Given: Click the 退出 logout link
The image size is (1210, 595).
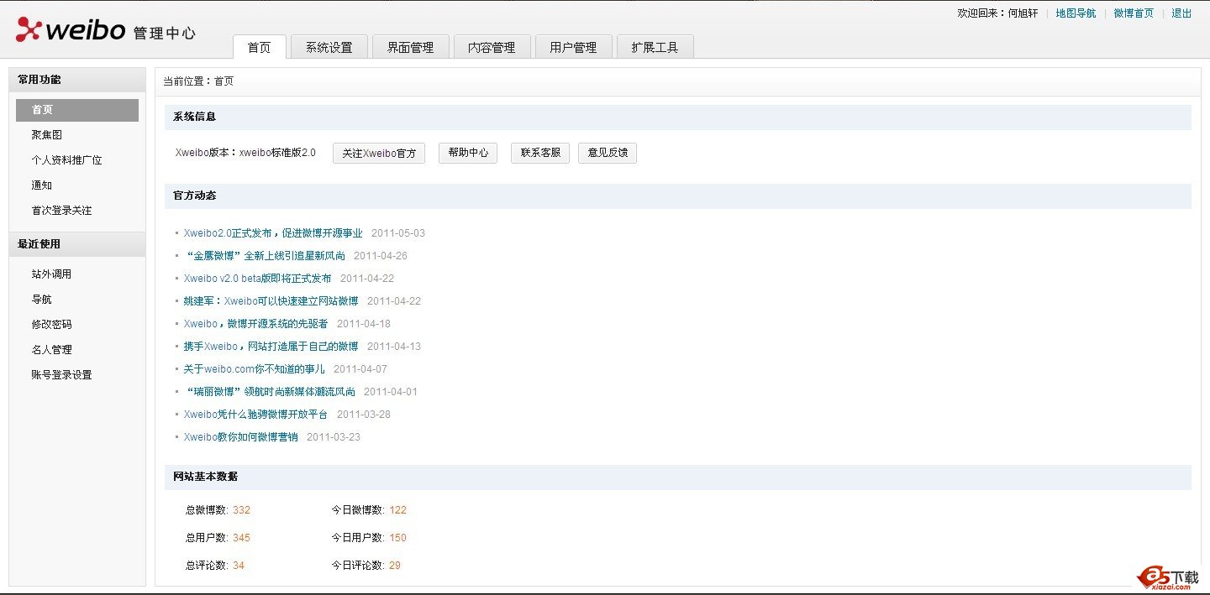Looking at the screenshot, I should [x=1181, y=13].
